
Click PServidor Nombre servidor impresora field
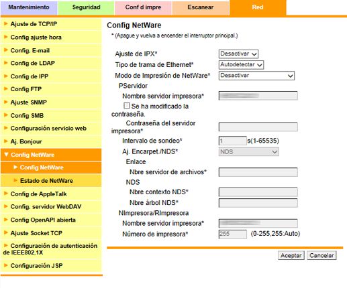tap(258, 96)
